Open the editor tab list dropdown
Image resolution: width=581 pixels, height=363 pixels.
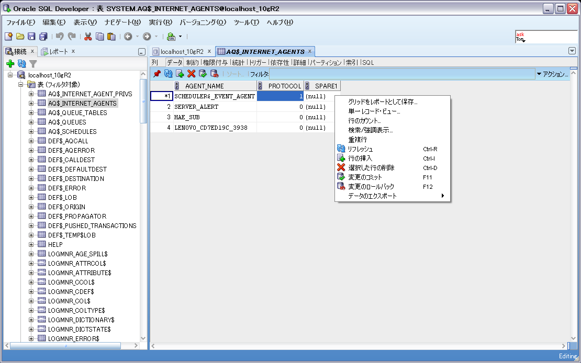click(x=572, y=51)
